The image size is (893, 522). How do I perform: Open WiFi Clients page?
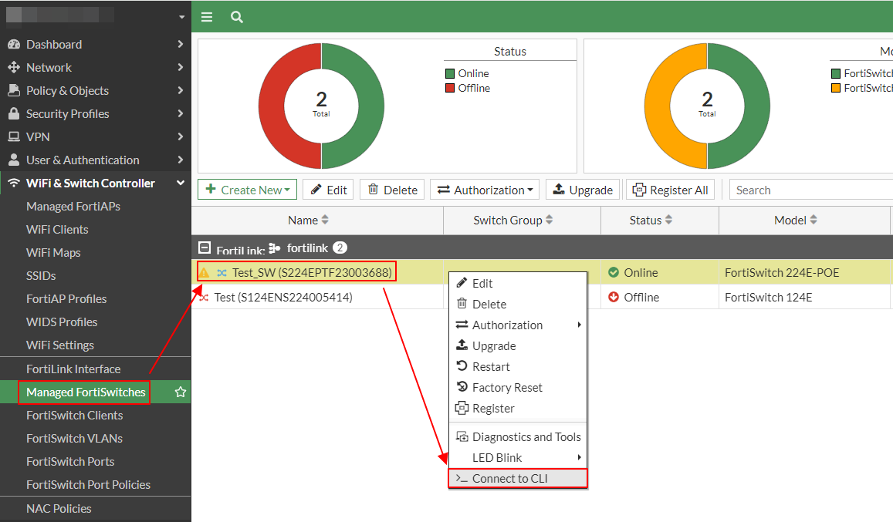point(57,230)
